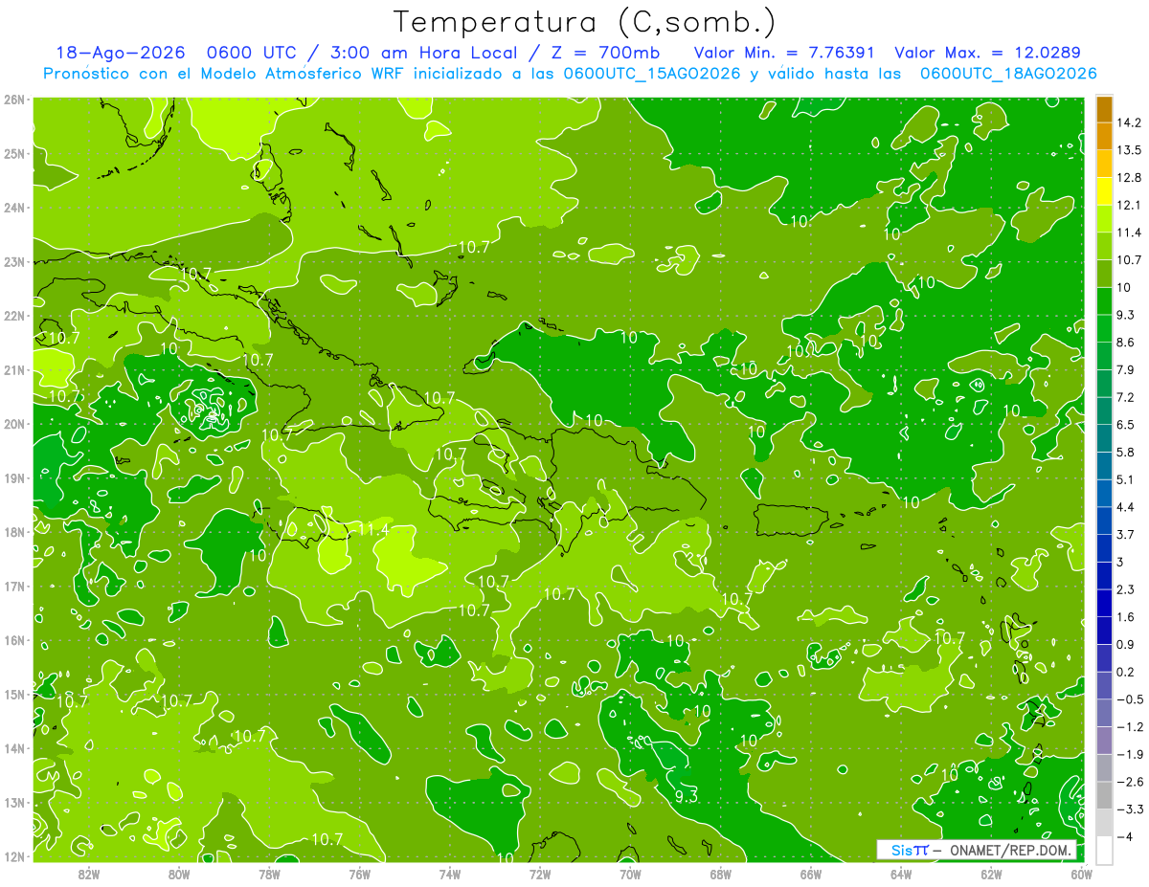1149x887 pixels.
Task: Click the initialization time "0600UTC_15AGO2026"
Action: [651, 74]
